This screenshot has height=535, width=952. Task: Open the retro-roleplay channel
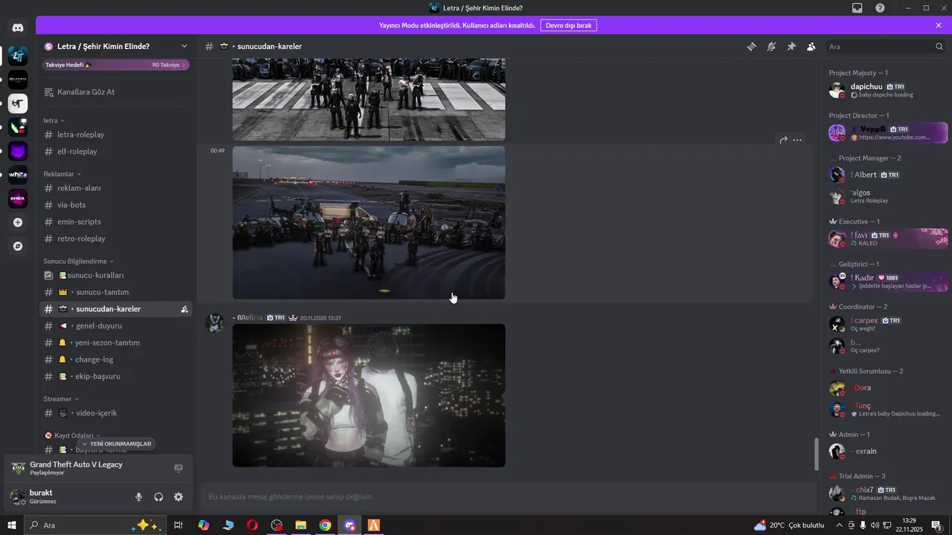click(x=116, y=239)
